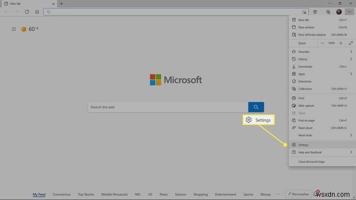Open Extensions menu entry

[322, 81]
